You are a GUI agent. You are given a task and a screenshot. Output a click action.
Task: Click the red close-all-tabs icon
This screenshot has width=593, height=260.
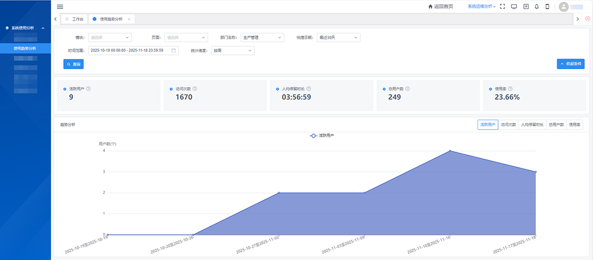pos(588,19)
